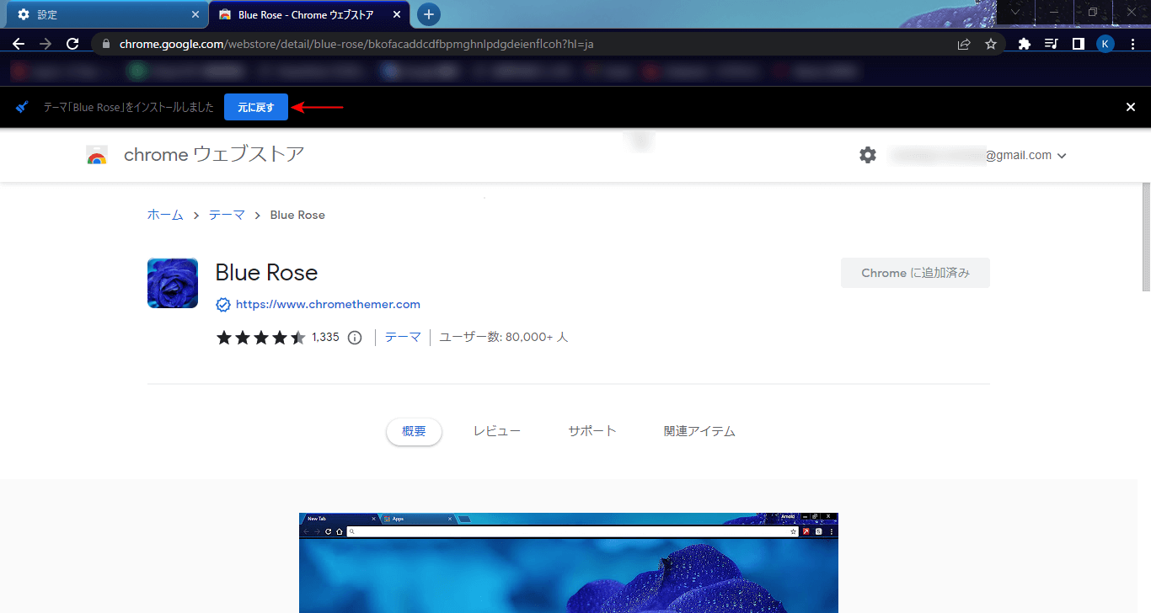Reload the page with refresh icon
This screenshot has width=1151, height=613.
click(x=72, y=44)
